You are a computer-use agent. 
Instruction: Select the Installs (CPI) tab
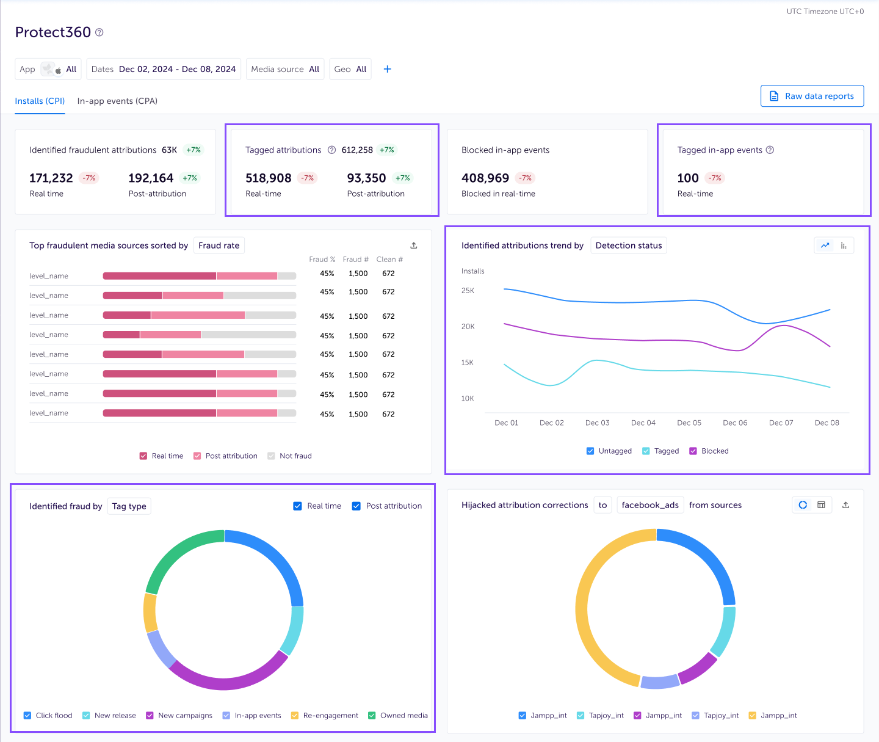tap(40, 101)
